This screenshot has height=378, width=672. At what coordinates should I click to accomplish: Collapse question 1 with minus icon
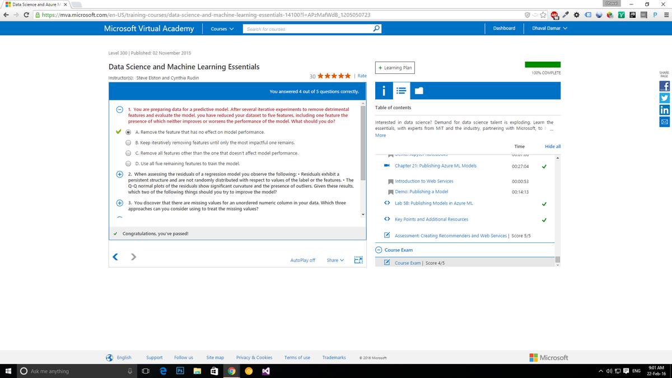point(119,110)
